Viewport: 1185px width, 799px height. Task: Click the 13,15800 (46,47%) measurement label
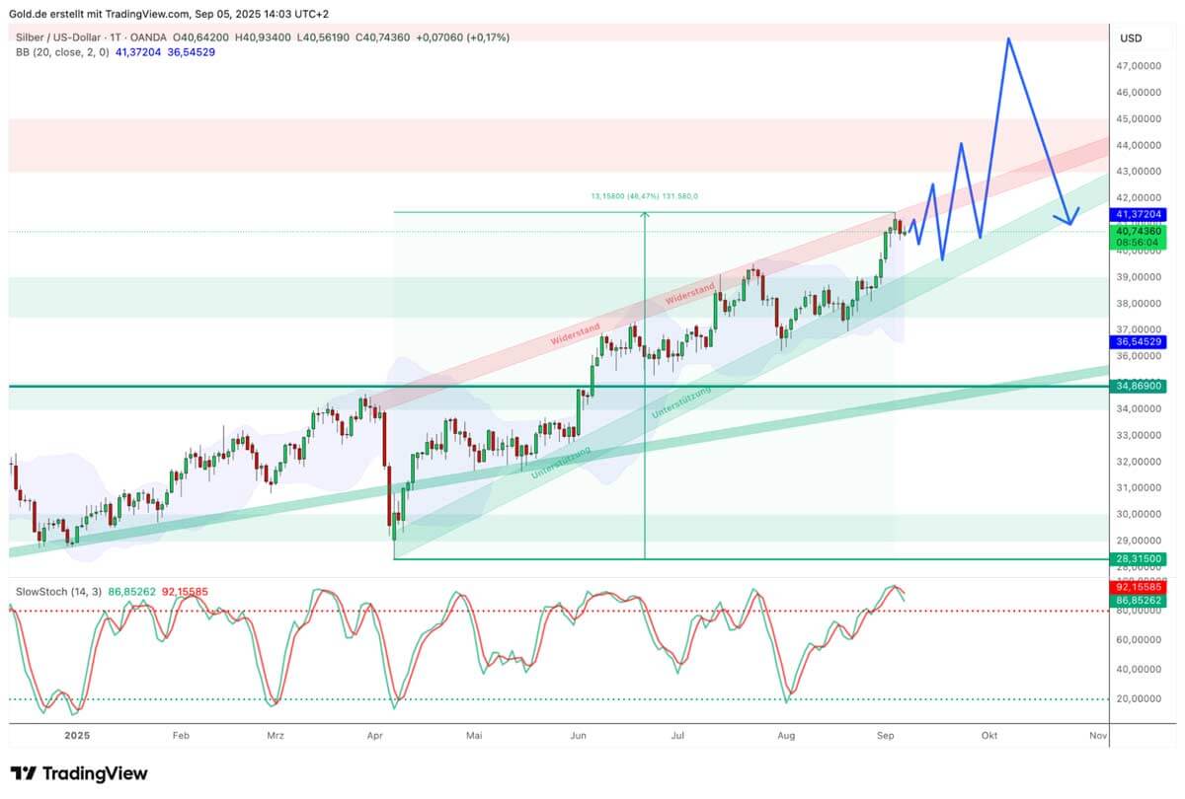pyautogui.click(x=643, y=196)
